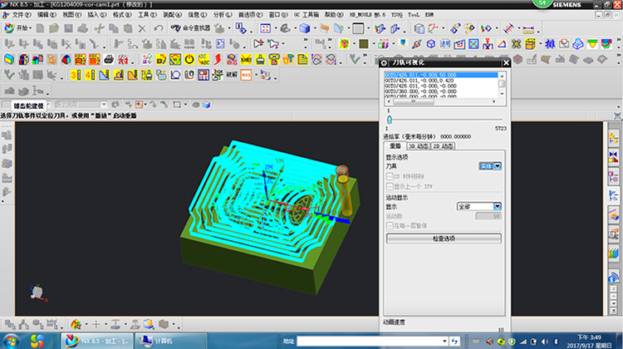This screenshot has width=623, height=349.
Task: Click the orange NX3 toolbar icon
Action: click(x=246, y=75)
